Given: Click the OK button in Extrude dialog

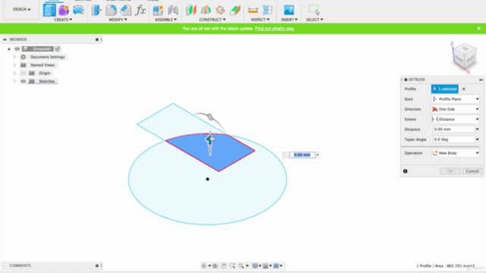Looking at the screenshot, I should (450, 171).
